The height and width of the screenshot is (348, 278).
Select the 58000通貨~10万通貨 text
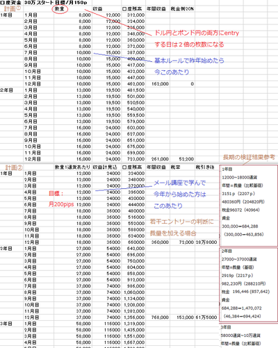pos(240,335)
